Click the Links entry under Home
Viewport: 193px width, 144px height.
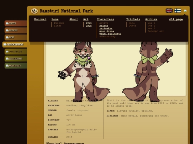pos(58,26)
